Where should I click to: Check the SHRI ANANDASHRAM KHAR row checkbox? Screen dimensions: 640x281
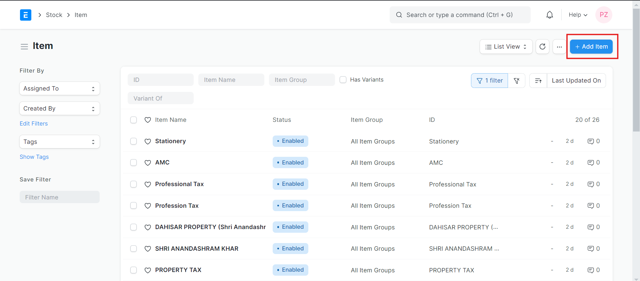134,249
